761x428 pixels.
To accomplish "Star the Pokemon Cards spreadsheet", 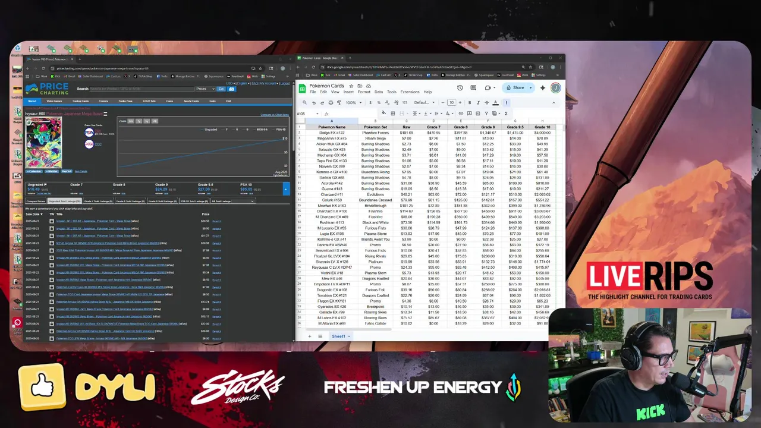I will click(351, 86).
